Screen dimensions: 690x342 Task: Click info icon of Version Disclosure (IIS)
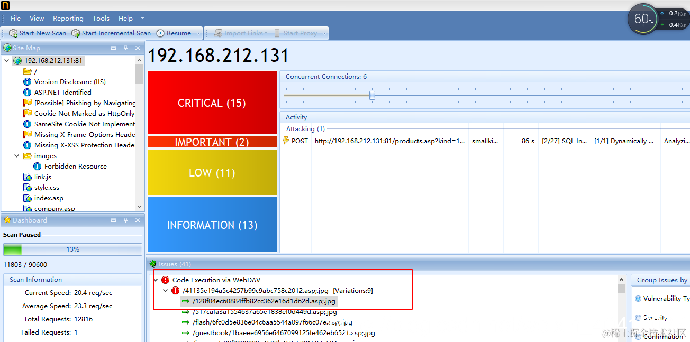tap(28, 82)
